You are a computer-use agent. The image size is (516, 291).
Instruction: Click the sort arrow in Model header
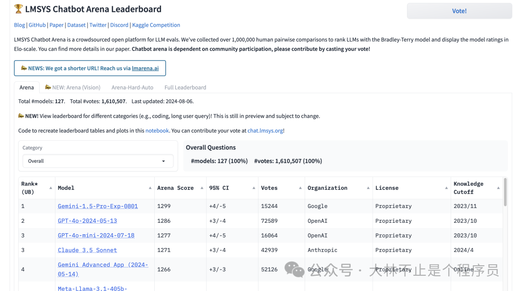pos(150,188)
